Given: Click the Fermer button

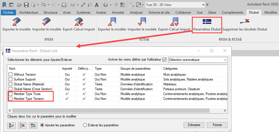Looking at the screenshot, I should pos(217,125).
